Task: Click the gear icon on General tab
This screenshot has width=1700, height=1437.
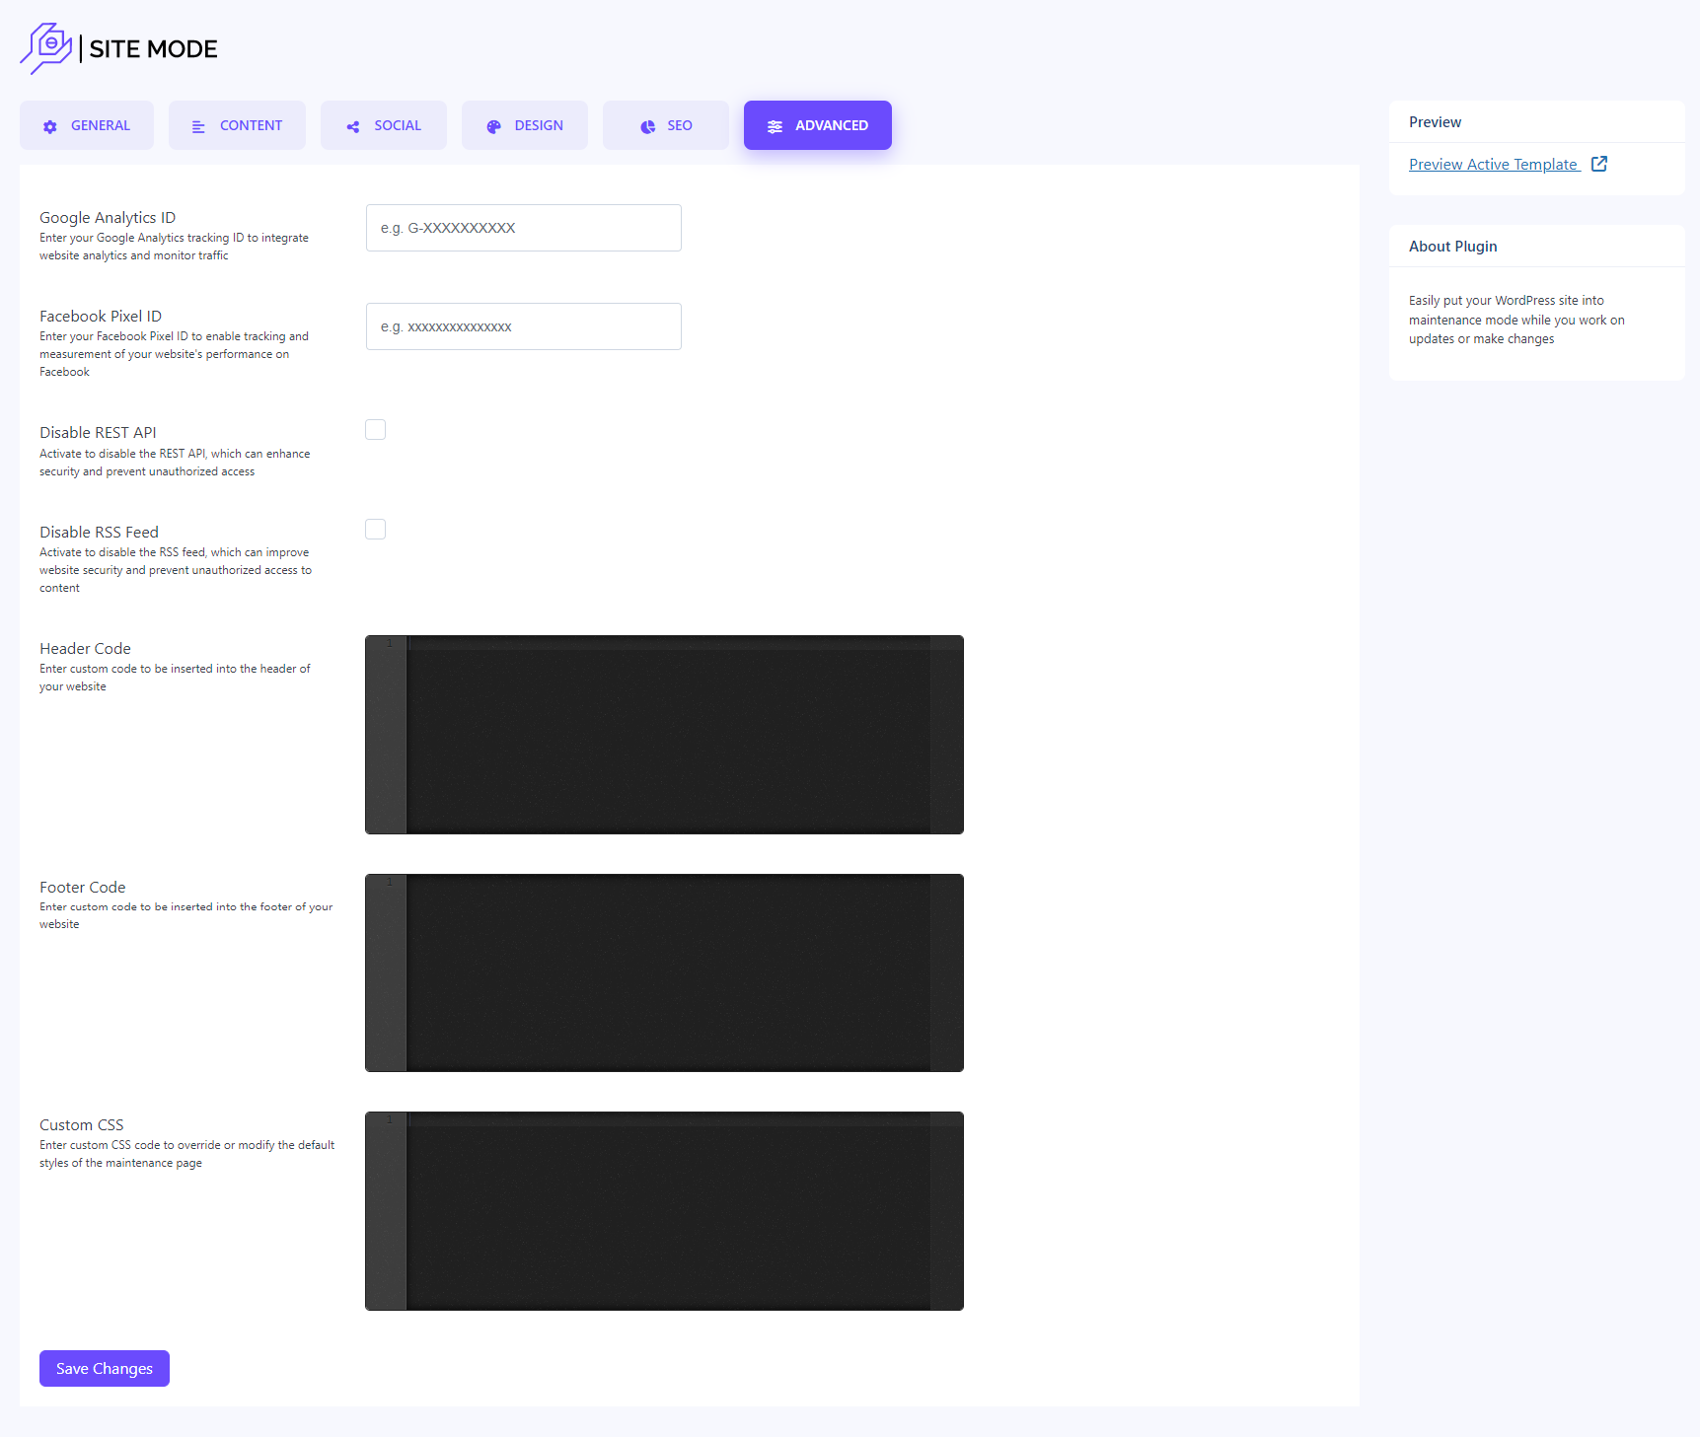Action: click(x=50, y=126)
